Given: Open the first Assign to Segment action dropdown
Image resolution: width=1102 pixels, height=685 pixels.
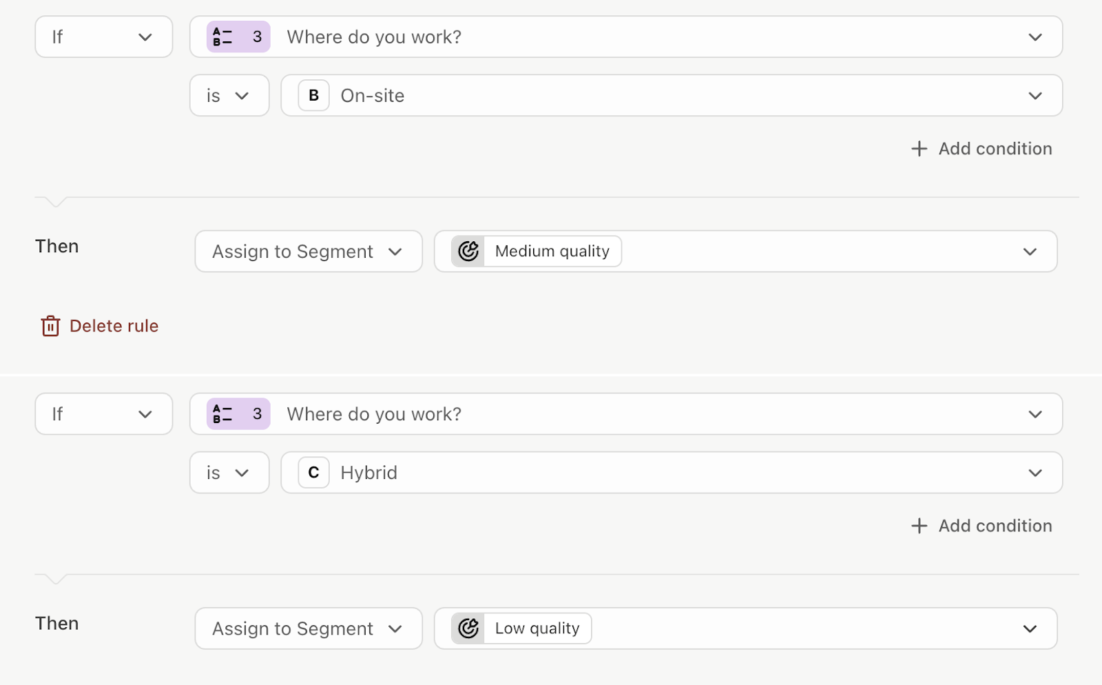Looking at the screenshot, I should 308,252.
